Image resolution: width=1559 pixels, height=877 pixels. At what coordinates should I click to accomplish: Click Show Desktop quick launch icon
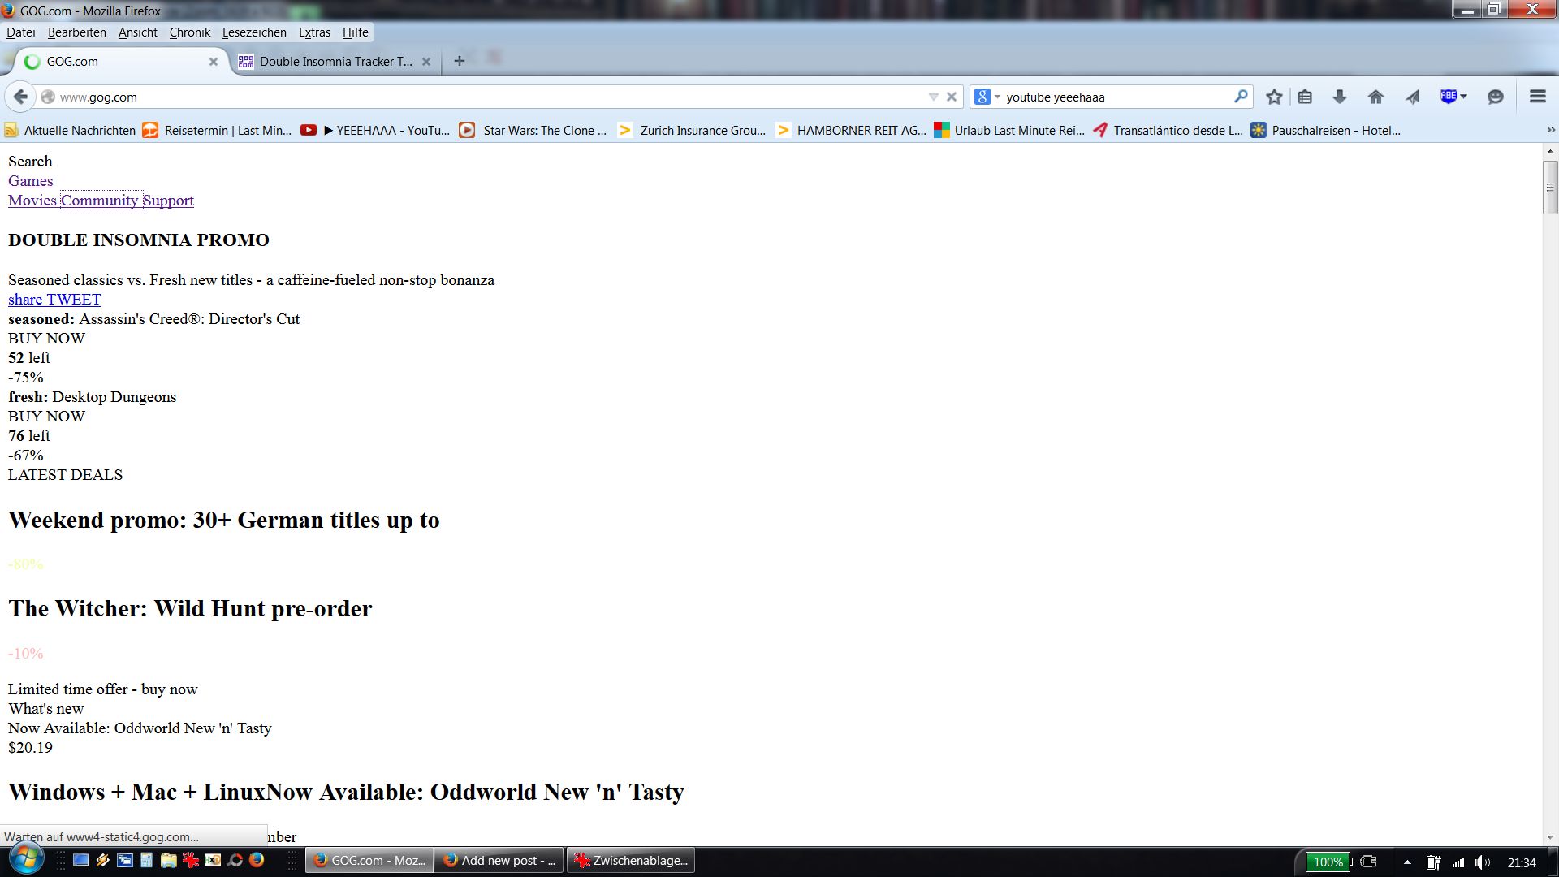click(80, 861)
